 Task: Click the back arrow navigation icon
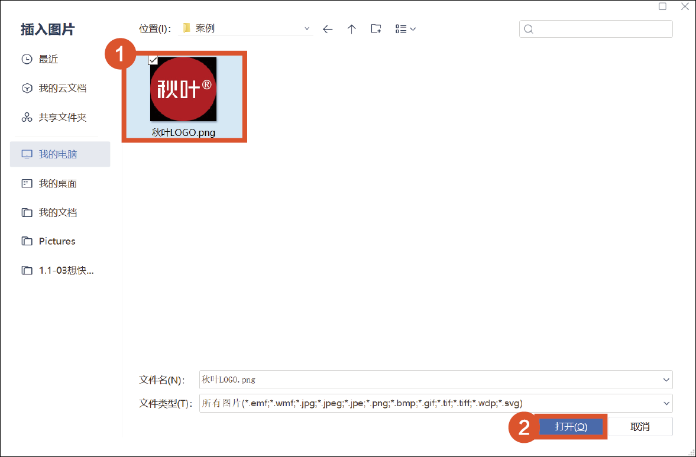coord(328,29)
